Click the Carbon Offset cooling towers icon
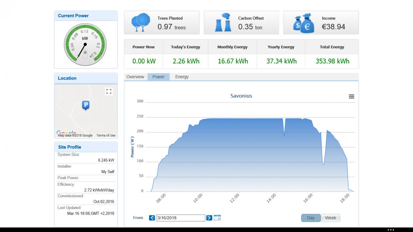413x232 pixels. [223, 22]
